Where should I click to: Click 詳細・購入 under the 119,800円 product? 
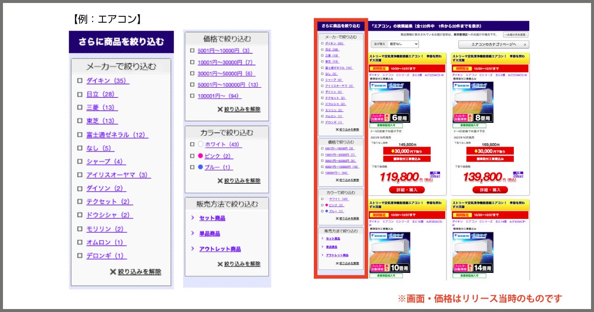[x=407, y=190]
